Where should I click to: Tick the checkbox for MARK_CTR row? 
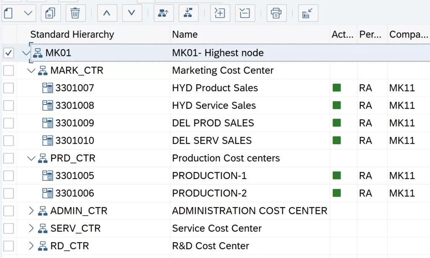(8, 71)
